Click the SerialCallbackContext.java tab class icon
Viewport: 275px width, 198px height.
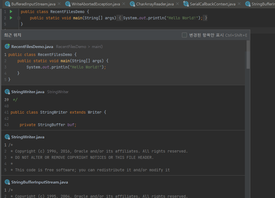coord(186,4)
